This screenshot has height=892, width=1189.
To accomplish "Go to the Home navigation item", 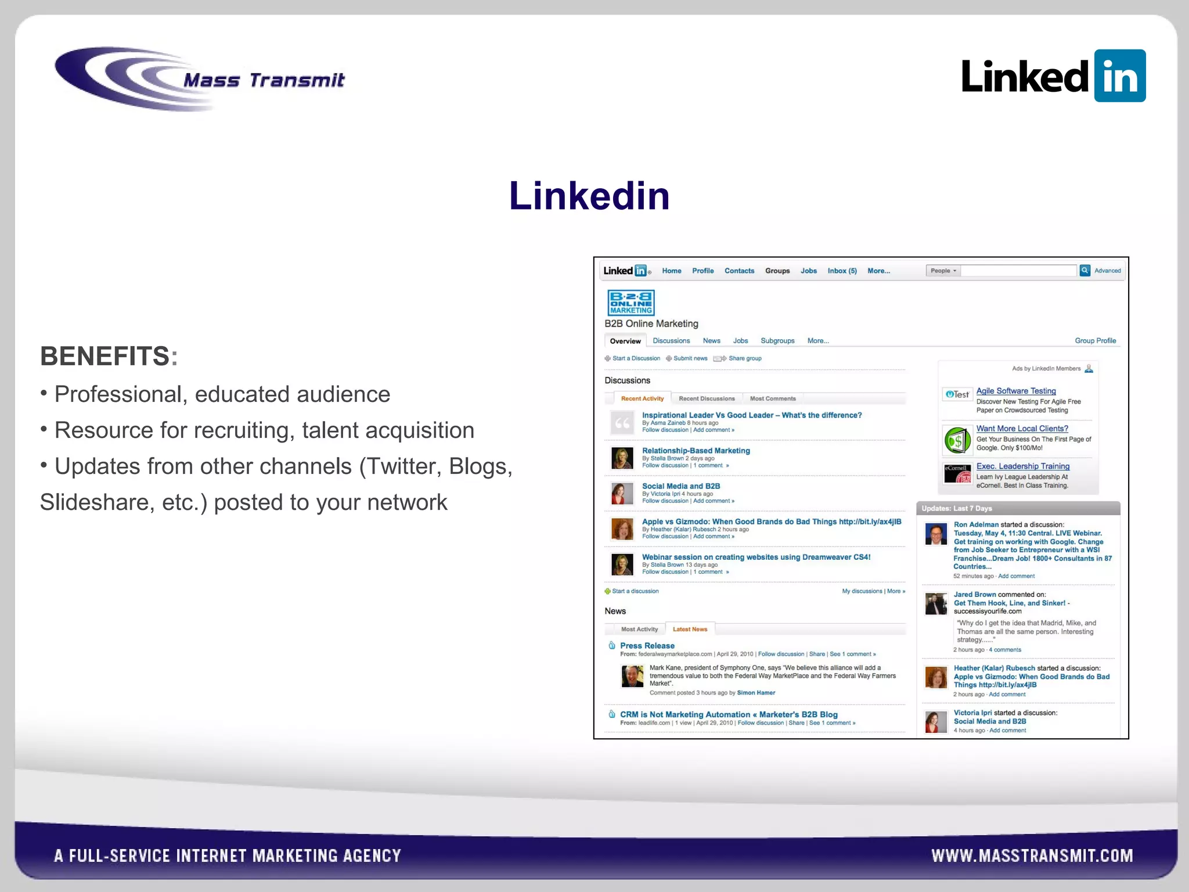I will tap(672, 271).
